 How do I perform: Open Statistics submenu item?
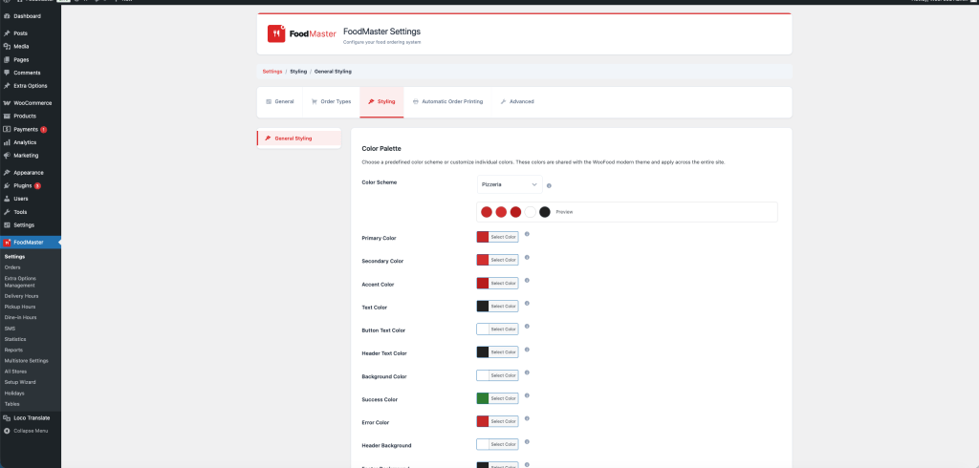coord(15,339)
